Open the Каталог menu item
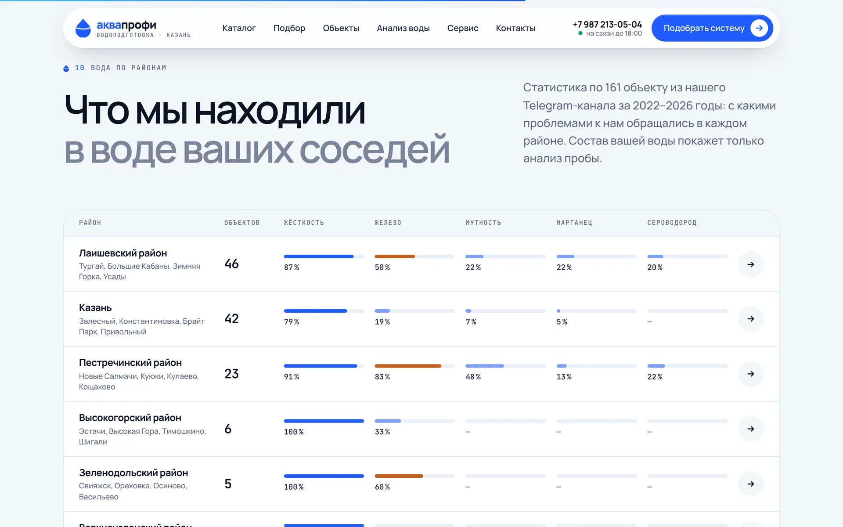The width and height of the screenshot is (843, 527). point(239,28)
